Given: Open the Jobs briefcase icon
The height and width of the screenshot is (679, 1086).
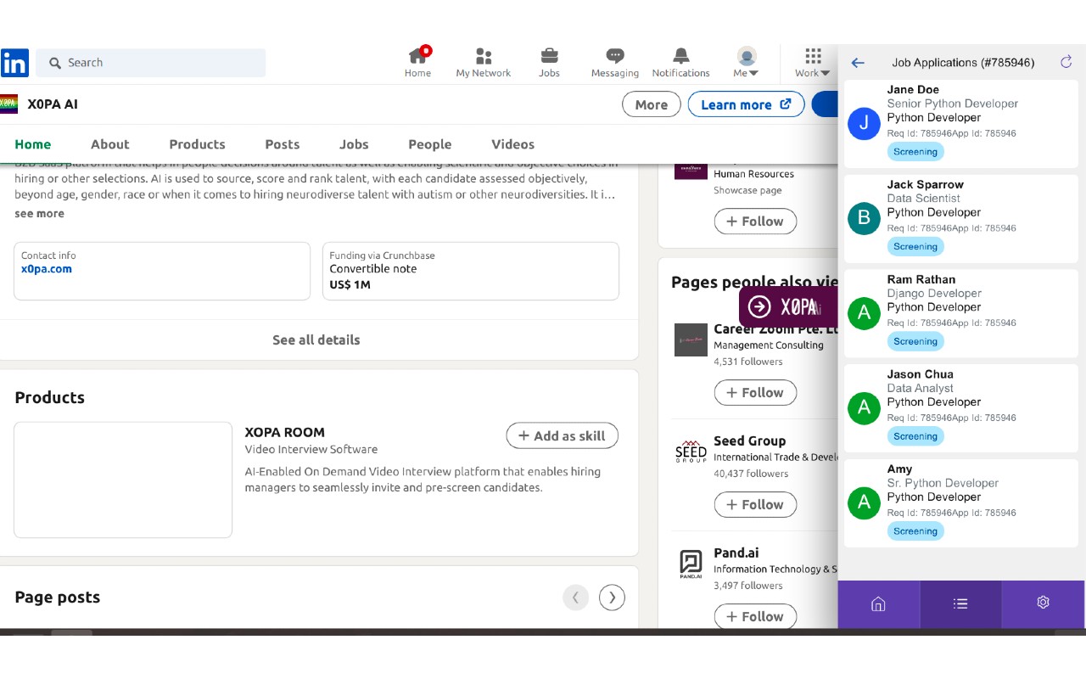Looking at the screenshot, I should click(549, 56).
